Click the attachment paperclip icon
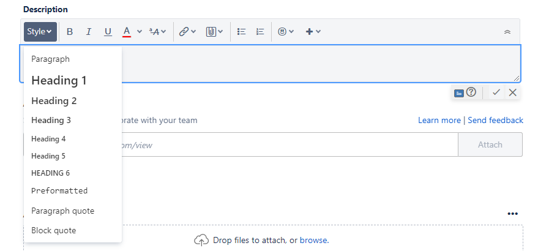 point(211,32)
